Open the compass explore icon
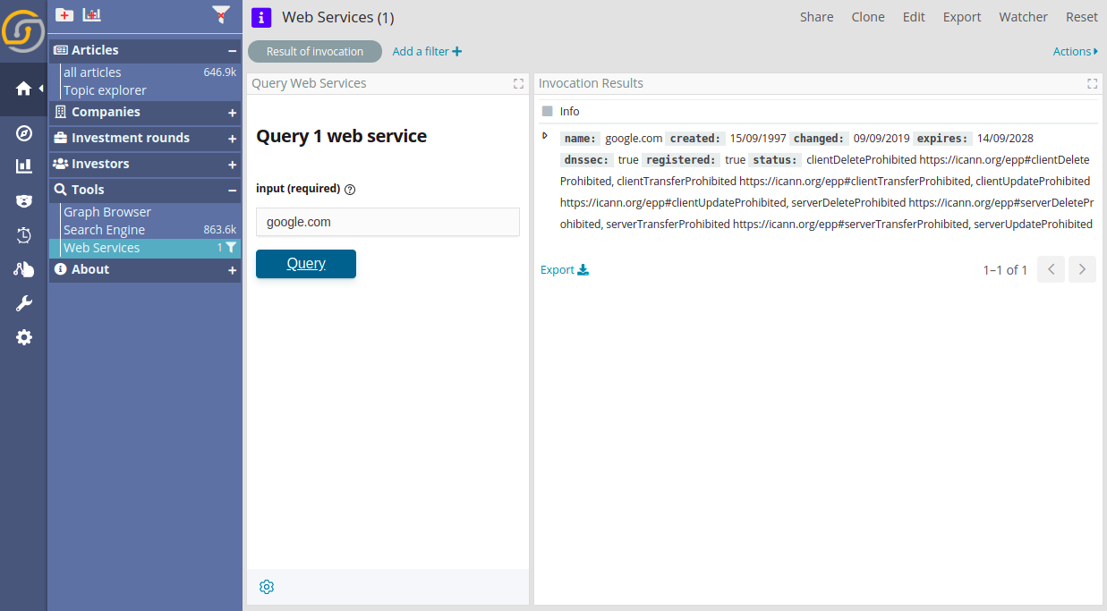The image size is (1107, 611). coord(24,133)
